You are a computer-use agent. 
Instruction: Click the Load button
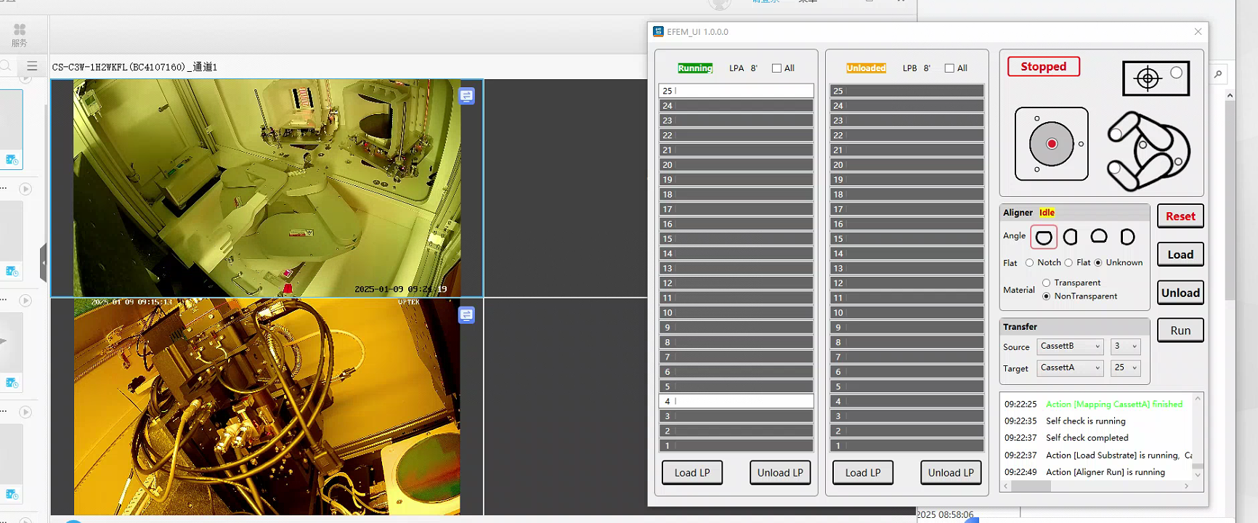(1180, 255)
